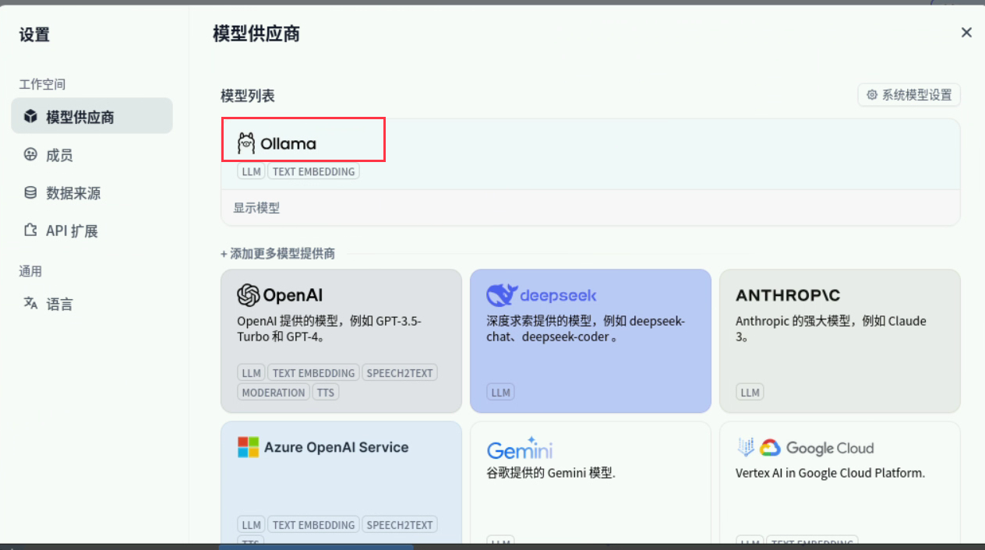This screenshot has height=550, width=985.
Task: Open 系统模型设置 button
Action: click(909, 95)
